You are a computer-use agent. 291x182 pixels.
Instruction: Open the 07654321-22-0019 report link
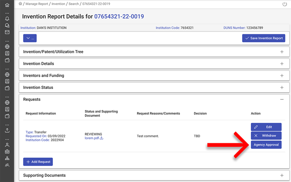(x=119, y=16)
